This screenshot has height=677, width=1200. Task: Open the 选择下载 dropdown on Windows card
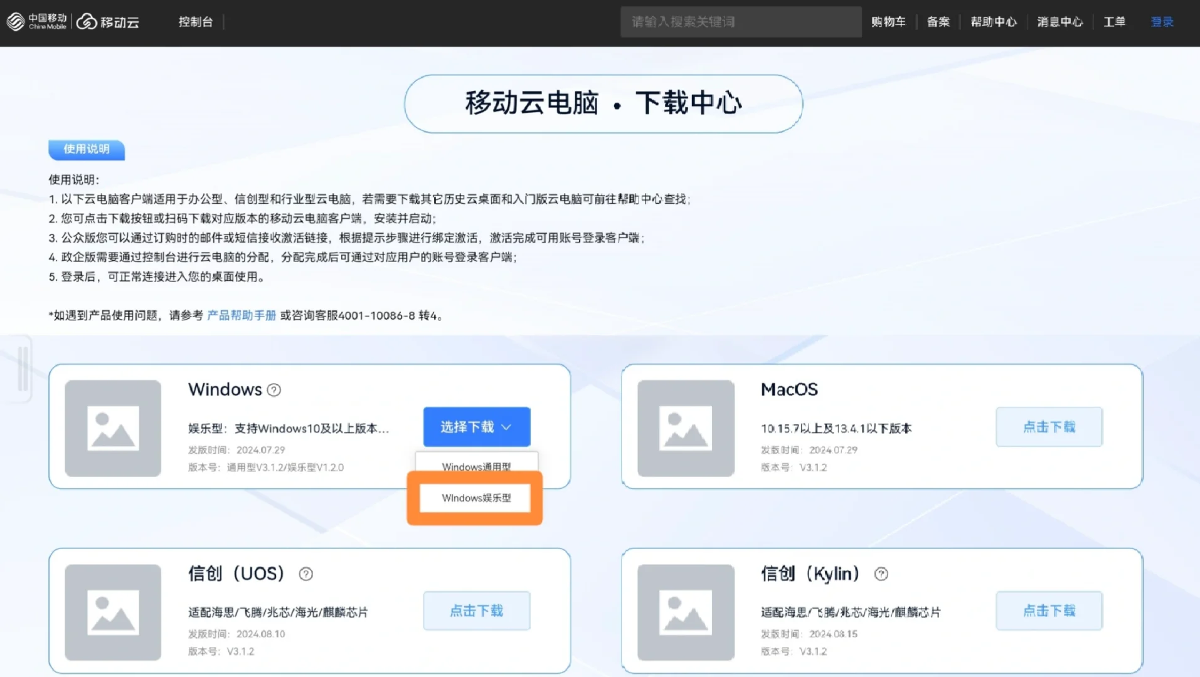tap(476, 427)
